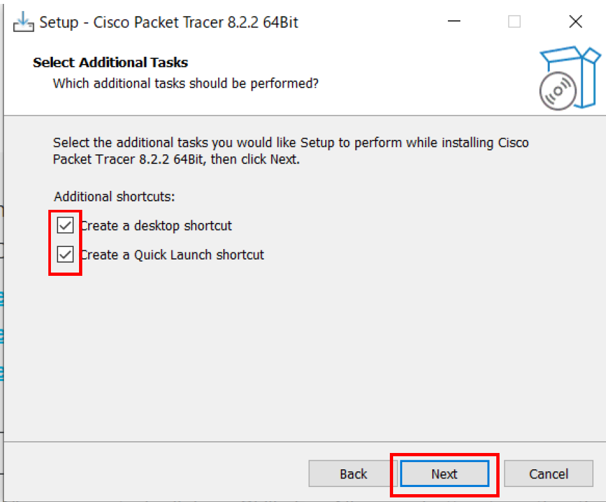Click the instruction paragraph about additional tasks
This screenshot has height=502, width=606.
point(291,150)
